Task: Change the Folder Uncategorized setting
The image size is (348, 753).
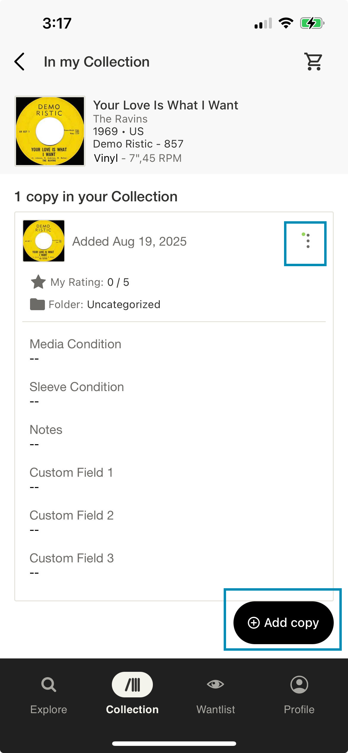Action: (x=123, y=304)
